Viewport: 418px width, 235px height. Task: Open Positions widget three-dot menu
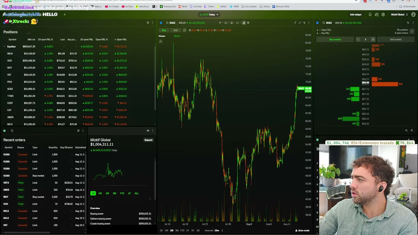coord(152,23)
